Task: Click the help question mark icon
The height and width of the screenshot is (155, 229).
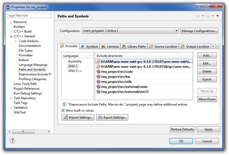Action: pyautogui.click(x=12, y=141)
